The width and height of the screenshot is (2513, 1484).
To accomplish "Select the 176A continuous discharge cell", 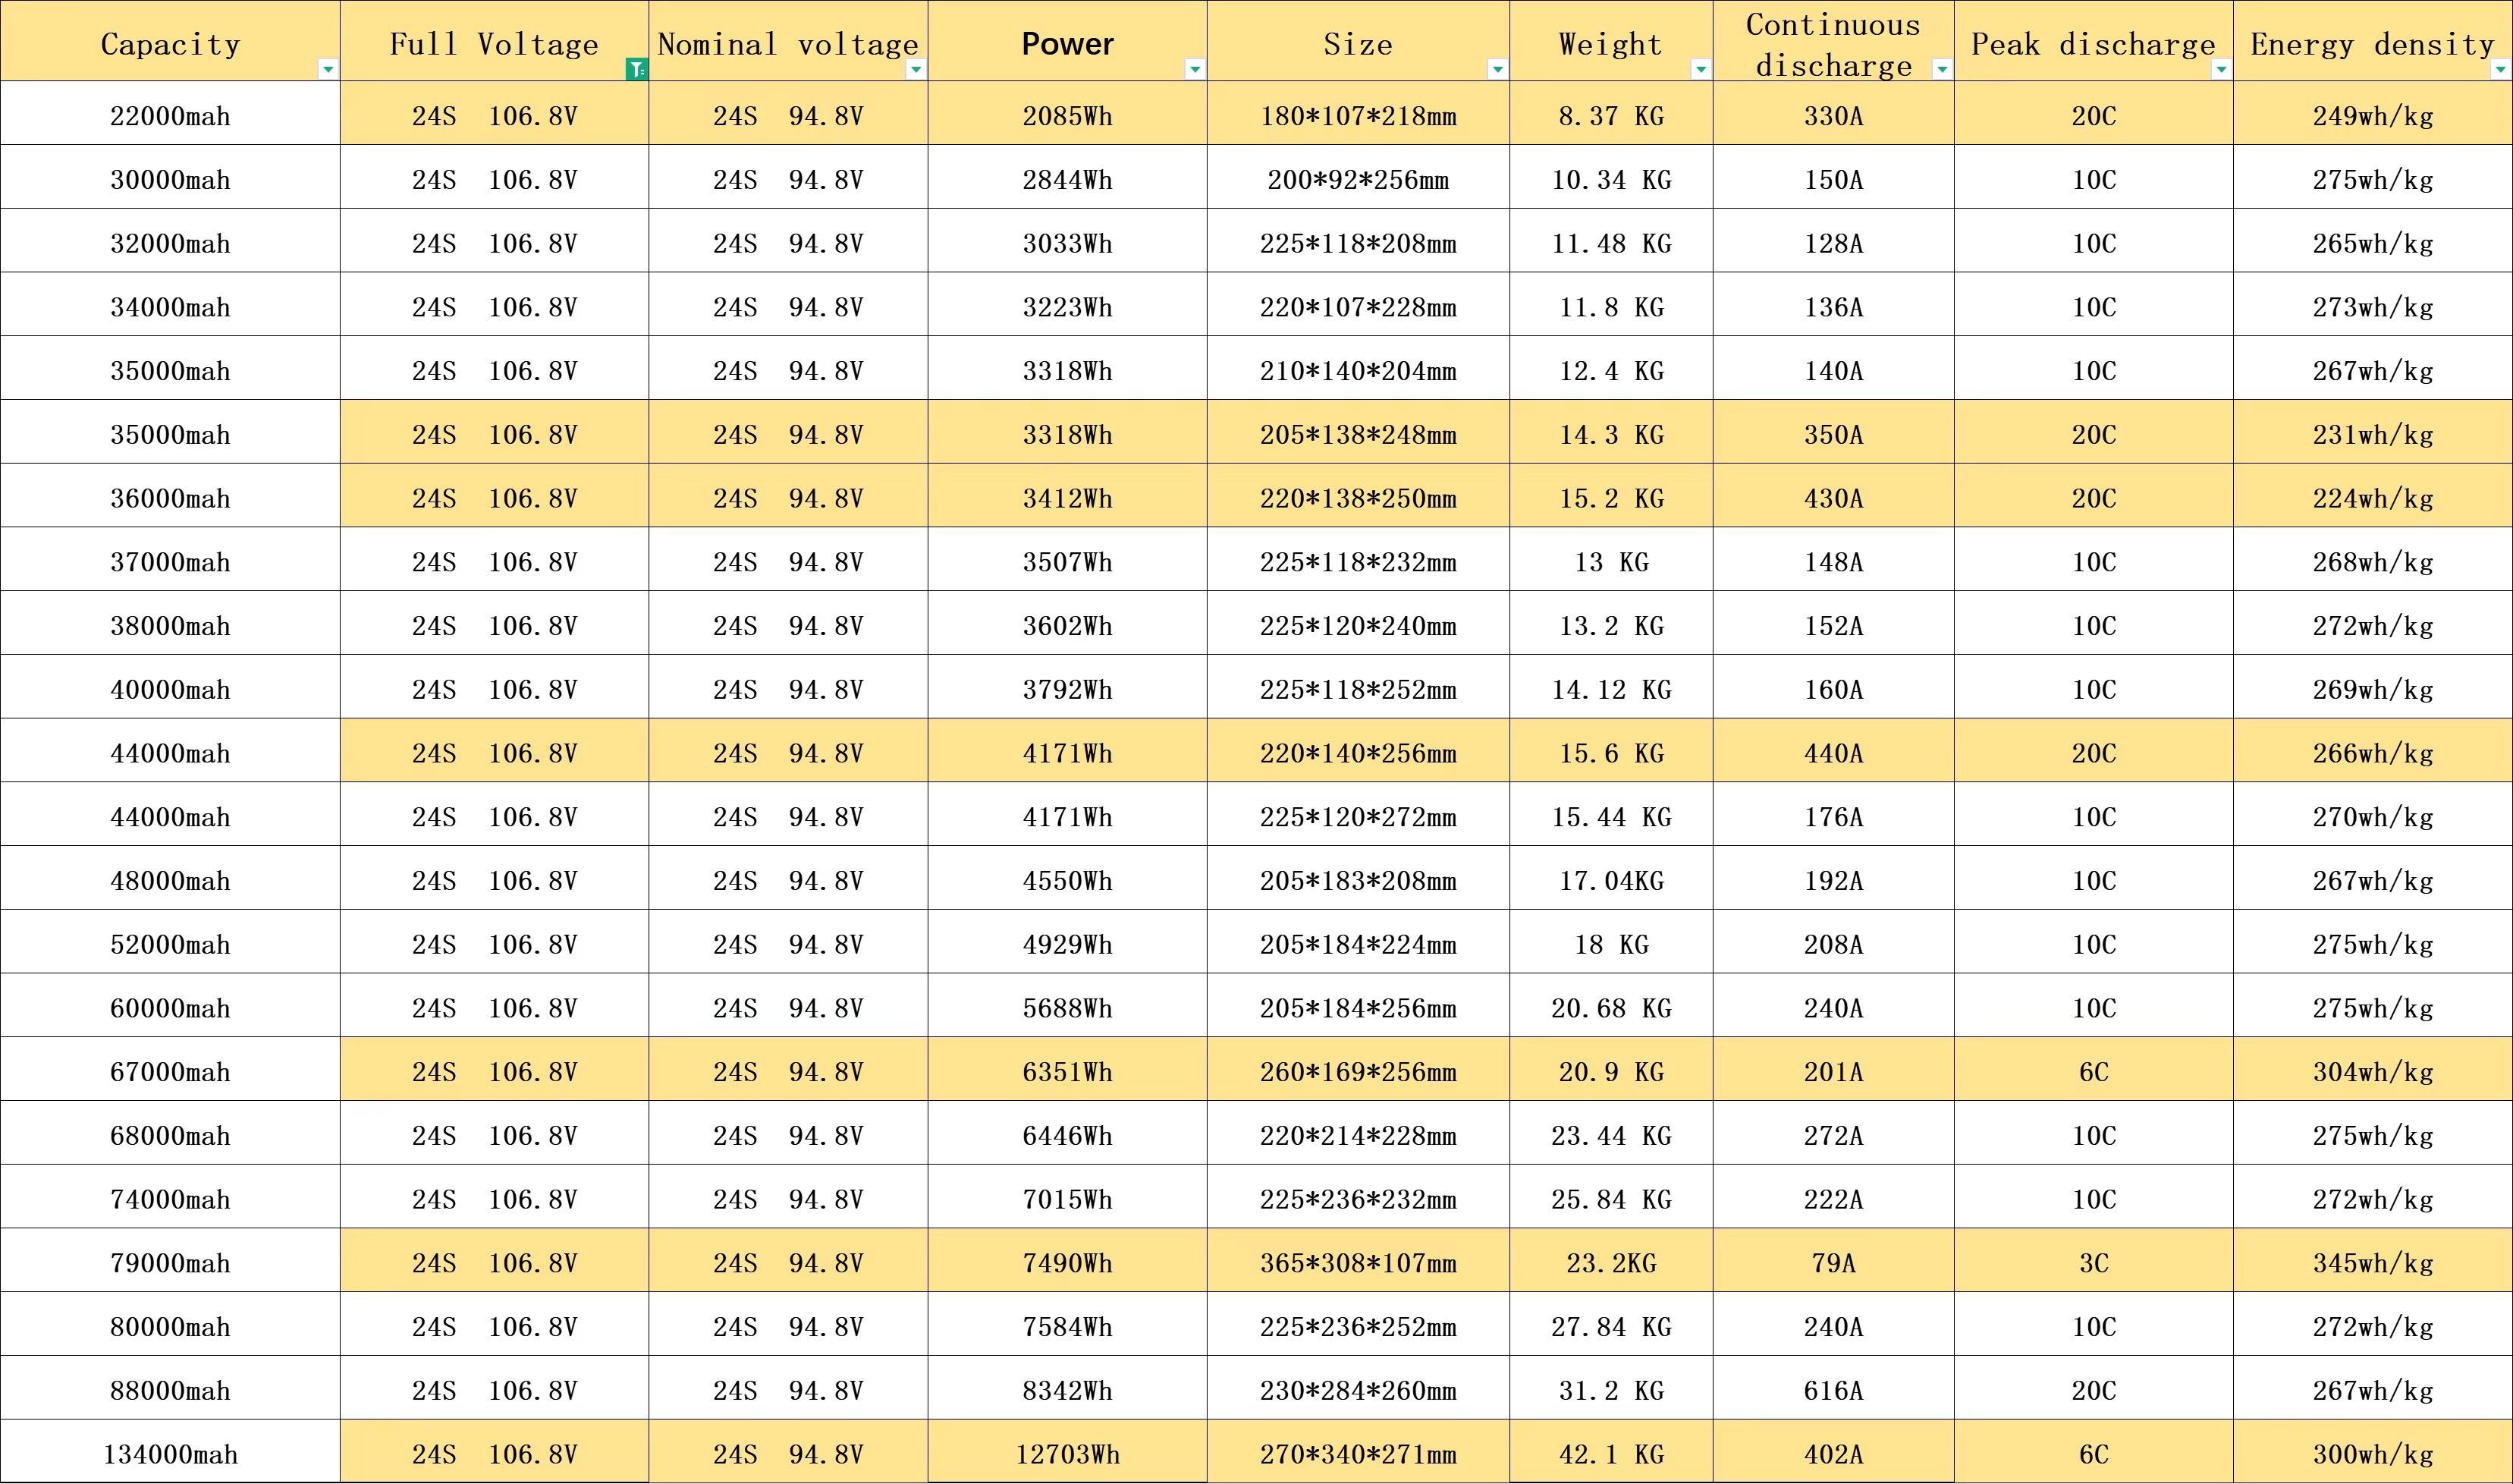I will (x=1833, y=815).
